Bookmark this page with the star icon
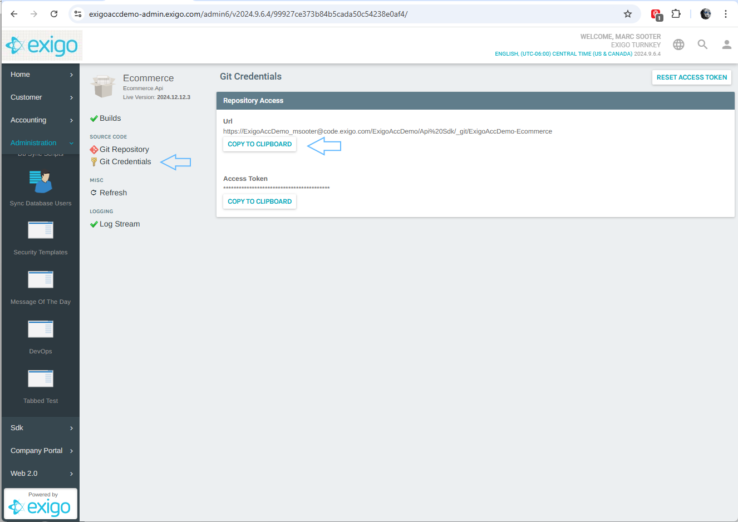The image size is (738, 522). (628, 14)
